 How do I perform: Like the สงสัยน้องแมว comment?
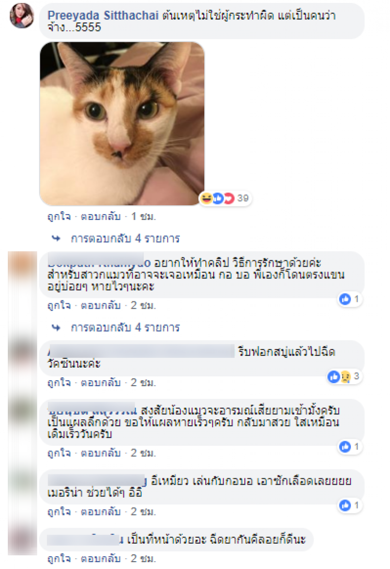pyautogui.click(x=59, y=453)
